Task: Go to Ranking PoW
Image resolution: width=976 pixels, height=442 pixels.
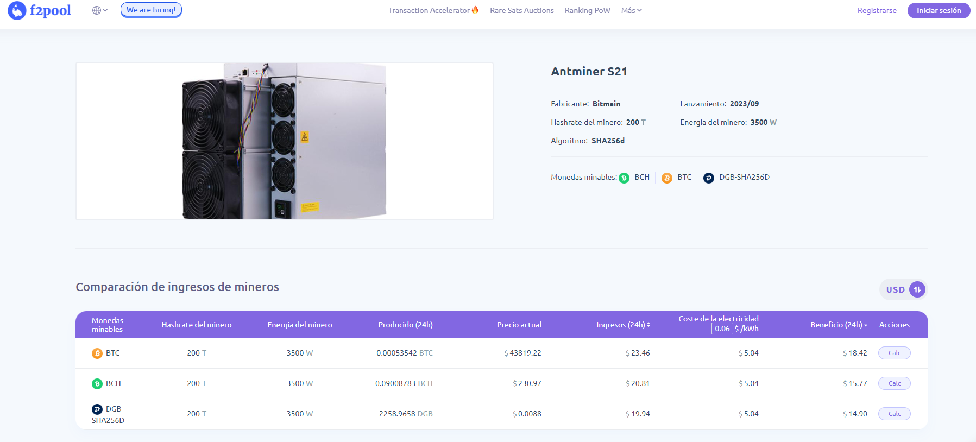Action: pyautogui.click(x=587, y=10)
